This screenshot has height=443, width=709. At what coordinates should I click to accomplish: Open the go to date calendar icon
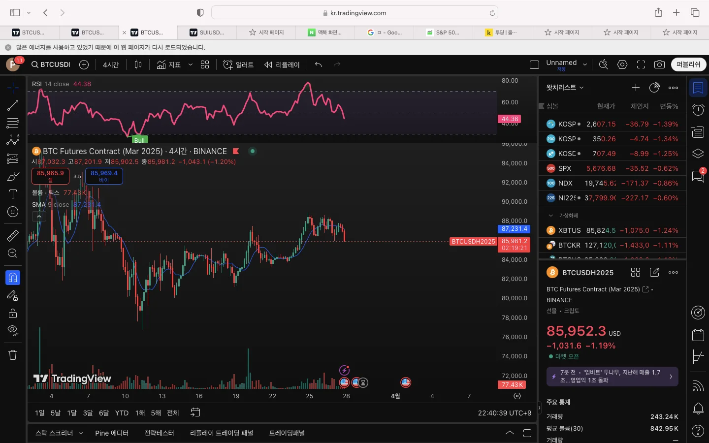tap(195, 412)
